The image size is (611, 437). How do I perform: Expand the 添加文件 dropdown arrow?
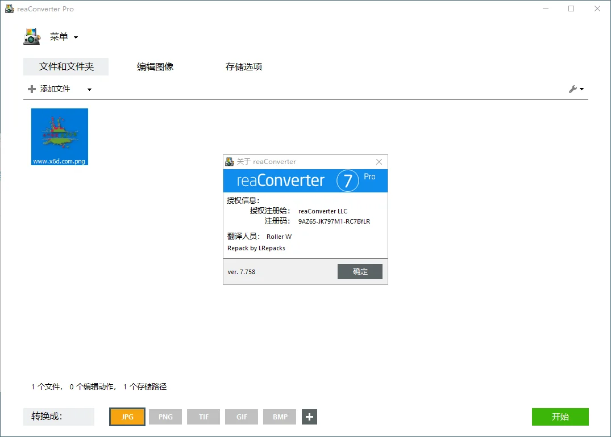[89, 89]
